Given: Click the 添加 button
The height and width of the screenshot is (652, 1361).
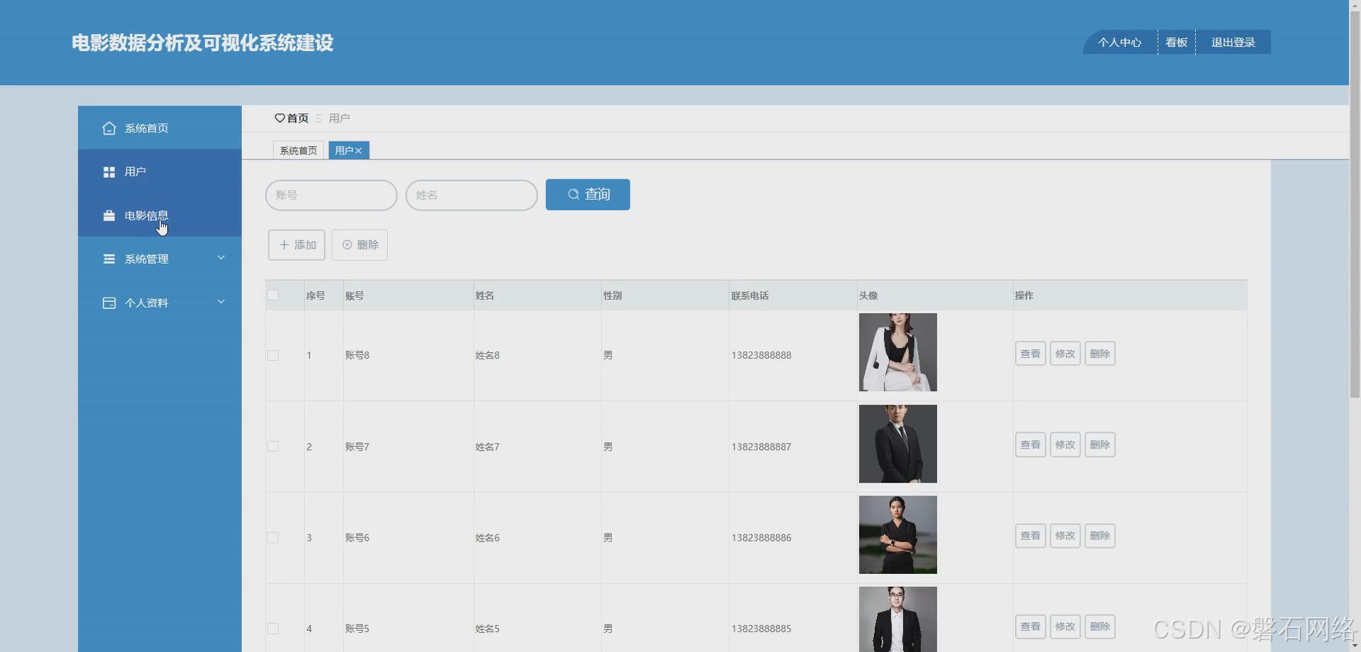Looking at the screenshot, I should 296,244.
